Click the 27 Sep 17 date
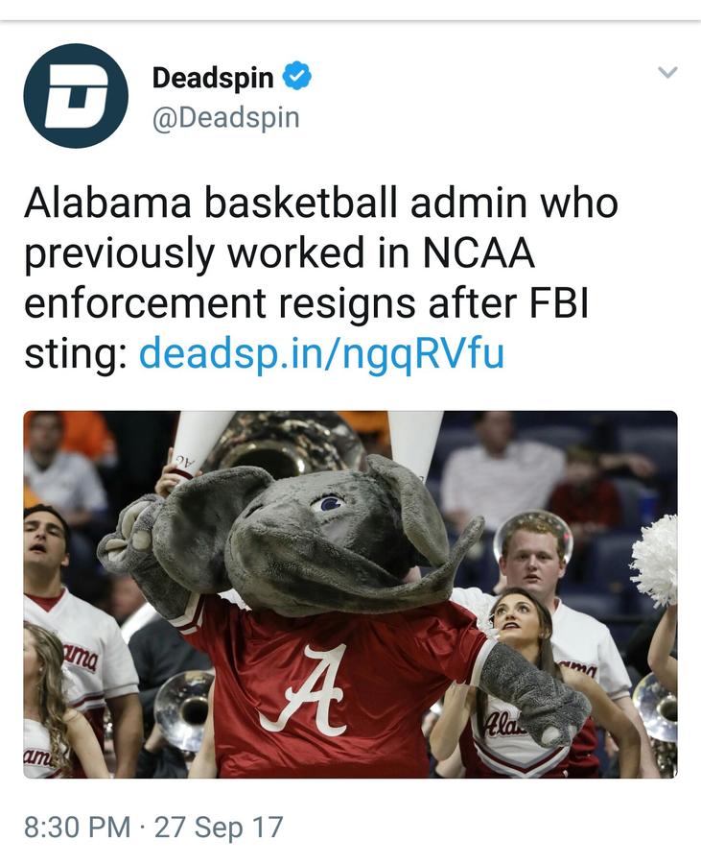701x864 pixels. point(219,828)
